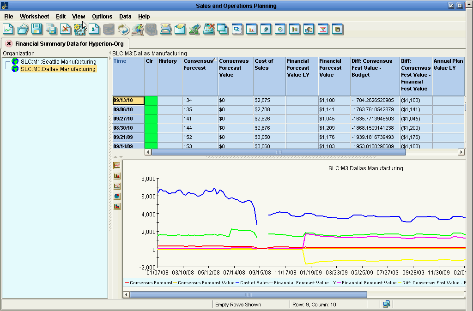Screen dimensions: 473x311
Task: Save the worksheet using the floppy disk icon
Action: pyautogui.click(x=37, y=29)
